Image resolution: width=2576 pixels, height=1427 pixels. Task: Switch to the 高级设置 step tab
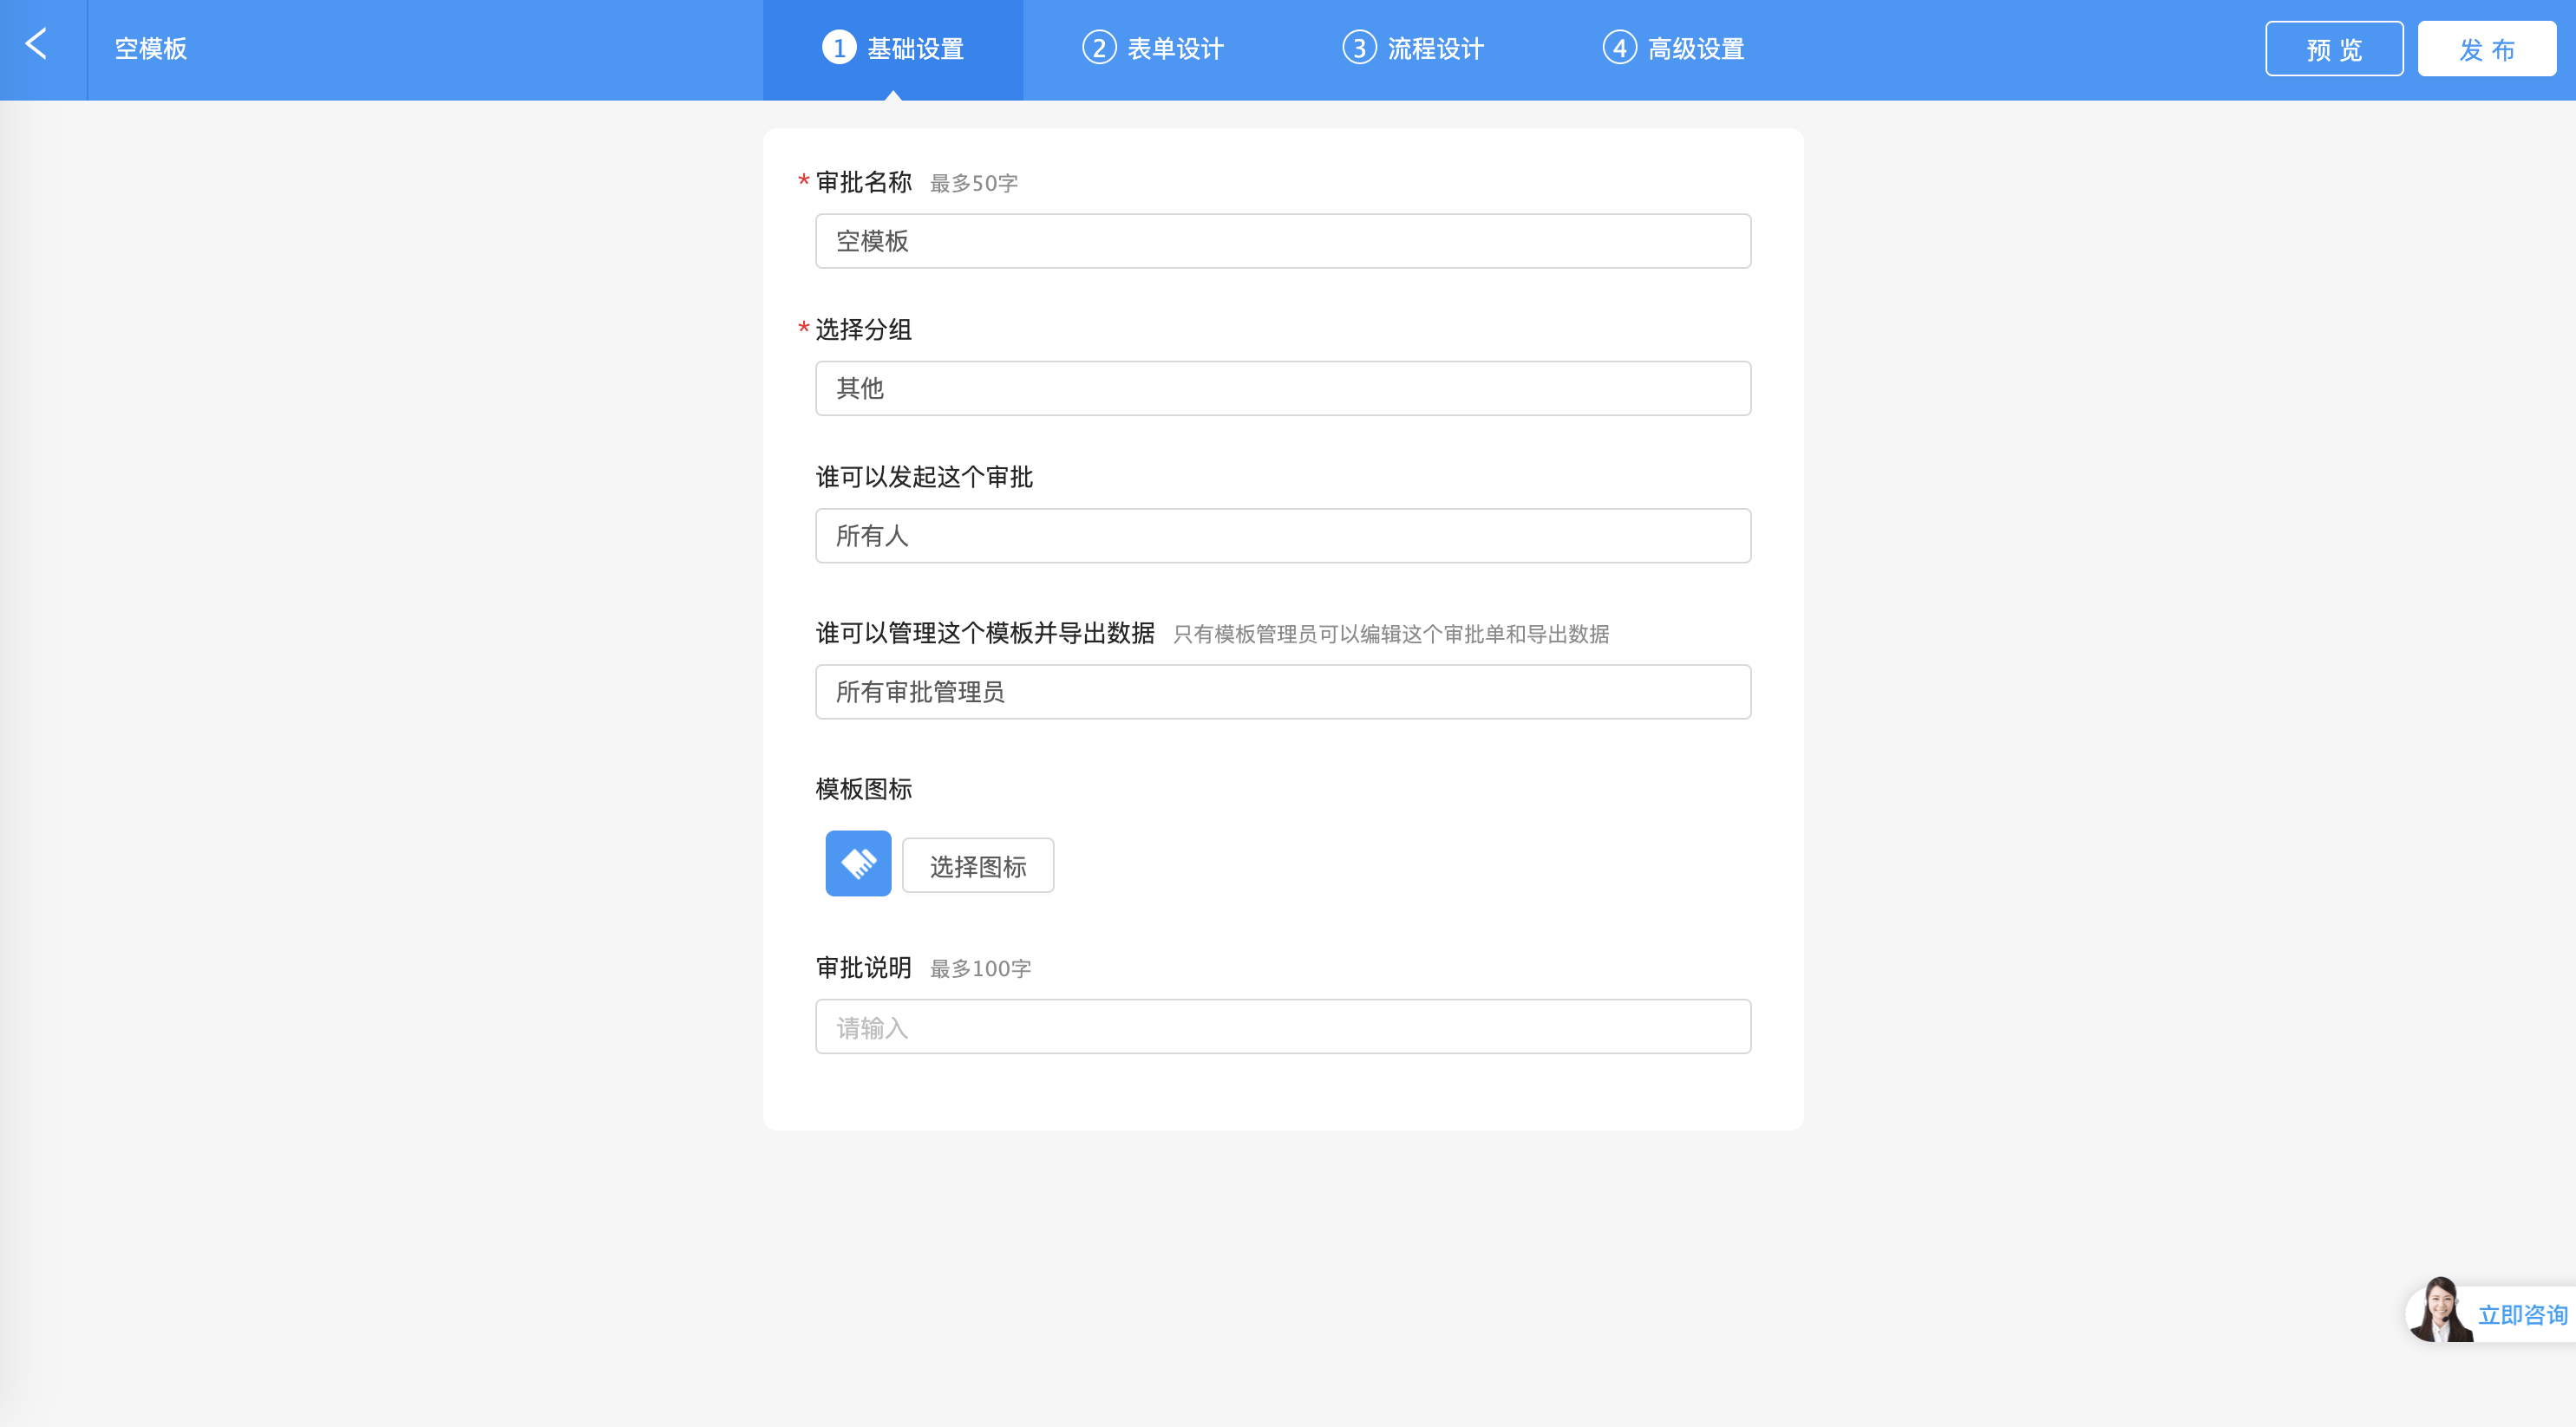(1673, 49)
